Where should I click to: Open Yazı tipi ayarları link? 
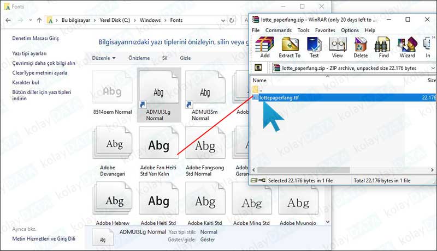[x=29, y=53]
